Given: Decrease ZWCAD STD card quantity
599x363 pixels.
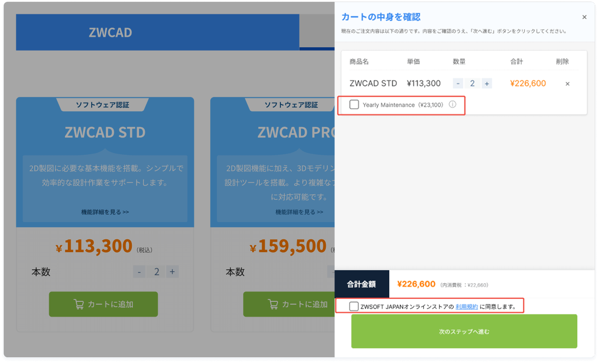Looking at the screenshot, I should (x=139, y=272).
